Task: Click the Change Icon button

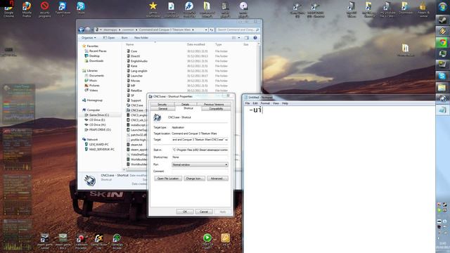Action: (x=194, y=179)
